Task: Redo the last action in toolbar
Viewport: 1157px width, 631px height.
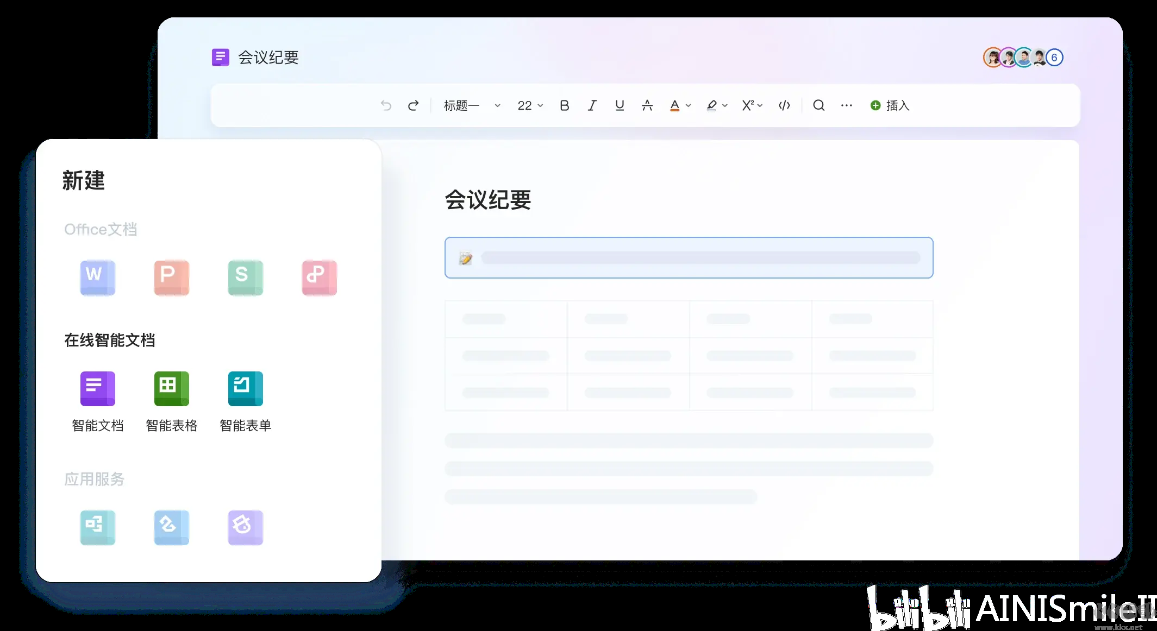Action: tap(414, 105)
